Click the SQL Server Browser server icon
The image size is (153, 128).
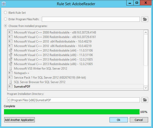[11, 82]
